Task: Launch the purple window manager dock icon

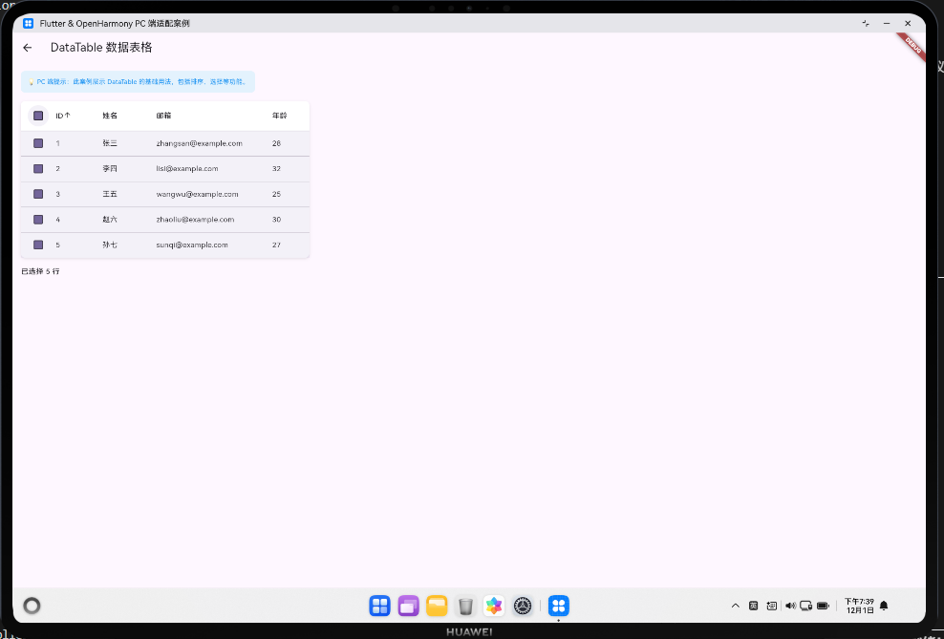Action: click(x=408, y=606)
